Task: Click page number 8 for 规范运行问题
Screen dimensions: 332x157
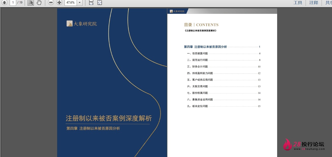Action: 260,60
